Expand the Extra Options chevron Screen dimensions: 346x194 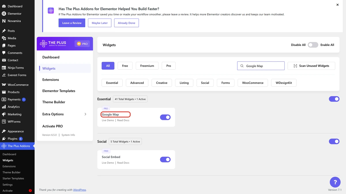pyautogui.click(x=85, y=114)
